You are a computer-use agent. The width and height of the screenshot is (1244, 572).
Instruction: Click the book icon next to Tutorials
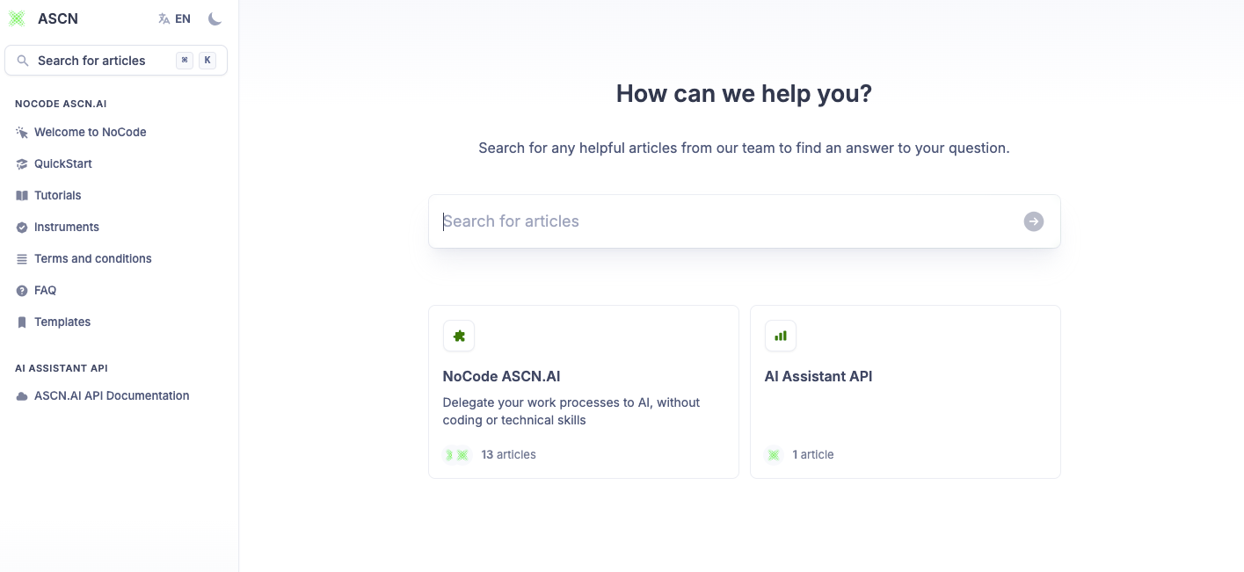(x=22, y=195)
